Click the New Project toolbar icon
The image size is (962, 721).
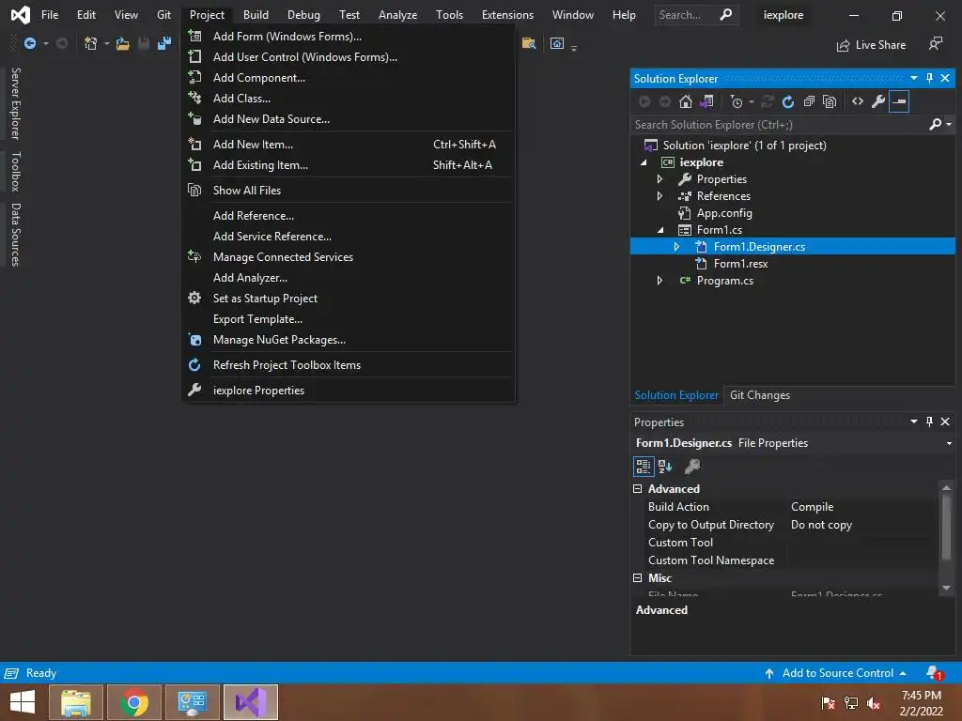[x=91, y=43]
